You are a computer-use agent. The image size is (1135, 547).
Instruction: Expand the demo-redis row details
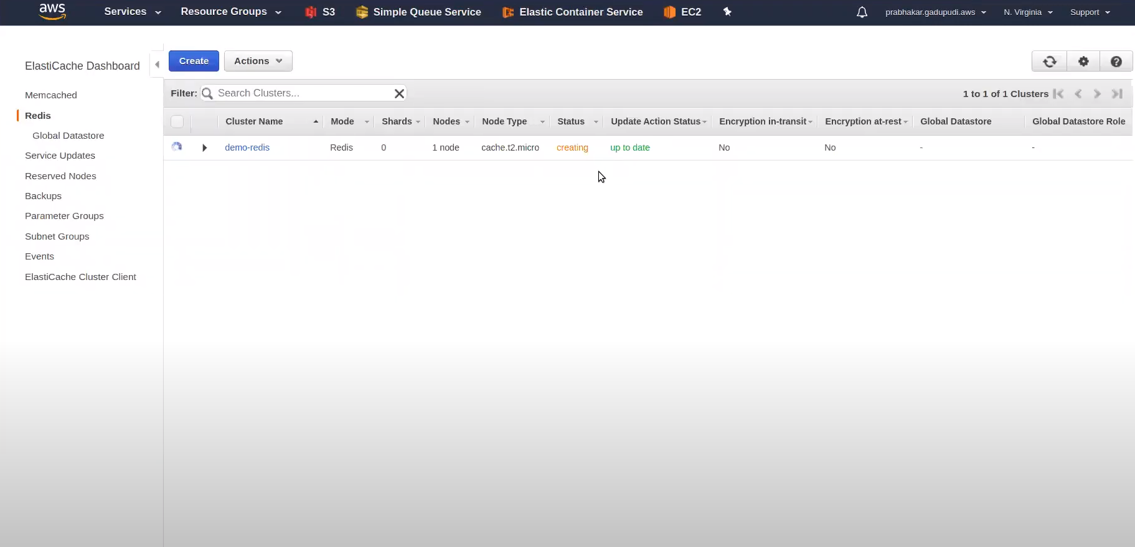click(x=204, y=148)
